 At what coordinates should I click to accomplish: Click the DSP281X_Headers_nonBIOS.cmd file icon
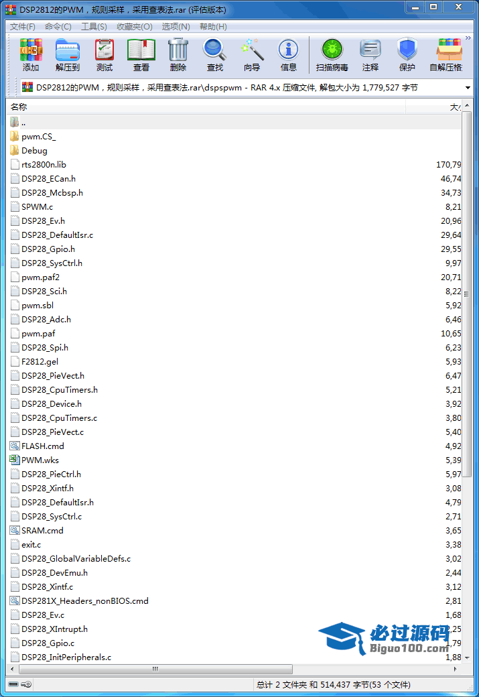click(x=15, y=601)
